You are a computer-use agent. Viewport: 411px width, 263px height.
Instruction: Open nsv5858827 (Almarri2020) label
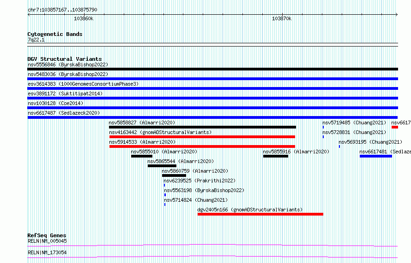point(142,123)
